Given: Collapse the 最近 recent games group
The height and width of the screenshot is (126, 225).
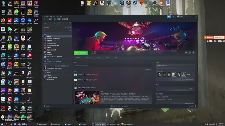Looking at the screenshot, I should coord(44,34).
